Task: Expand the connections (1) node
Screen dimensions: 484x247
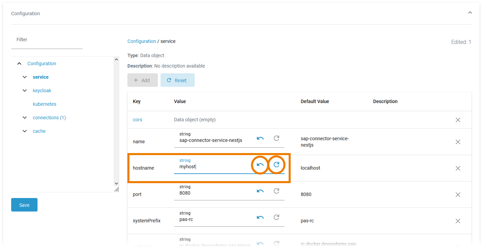Action: click(25, 118)
